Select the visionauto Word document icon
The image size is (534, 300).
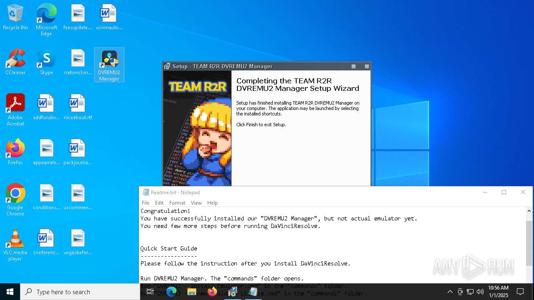pos(109,17)
